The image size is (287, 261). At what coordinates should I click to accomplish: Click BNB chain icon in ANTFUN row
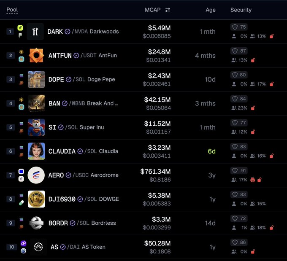(22, 52)
